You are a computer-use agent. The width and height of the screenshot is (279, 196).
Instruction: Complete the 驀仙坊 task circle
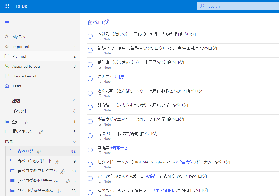(x=90, y=65)
